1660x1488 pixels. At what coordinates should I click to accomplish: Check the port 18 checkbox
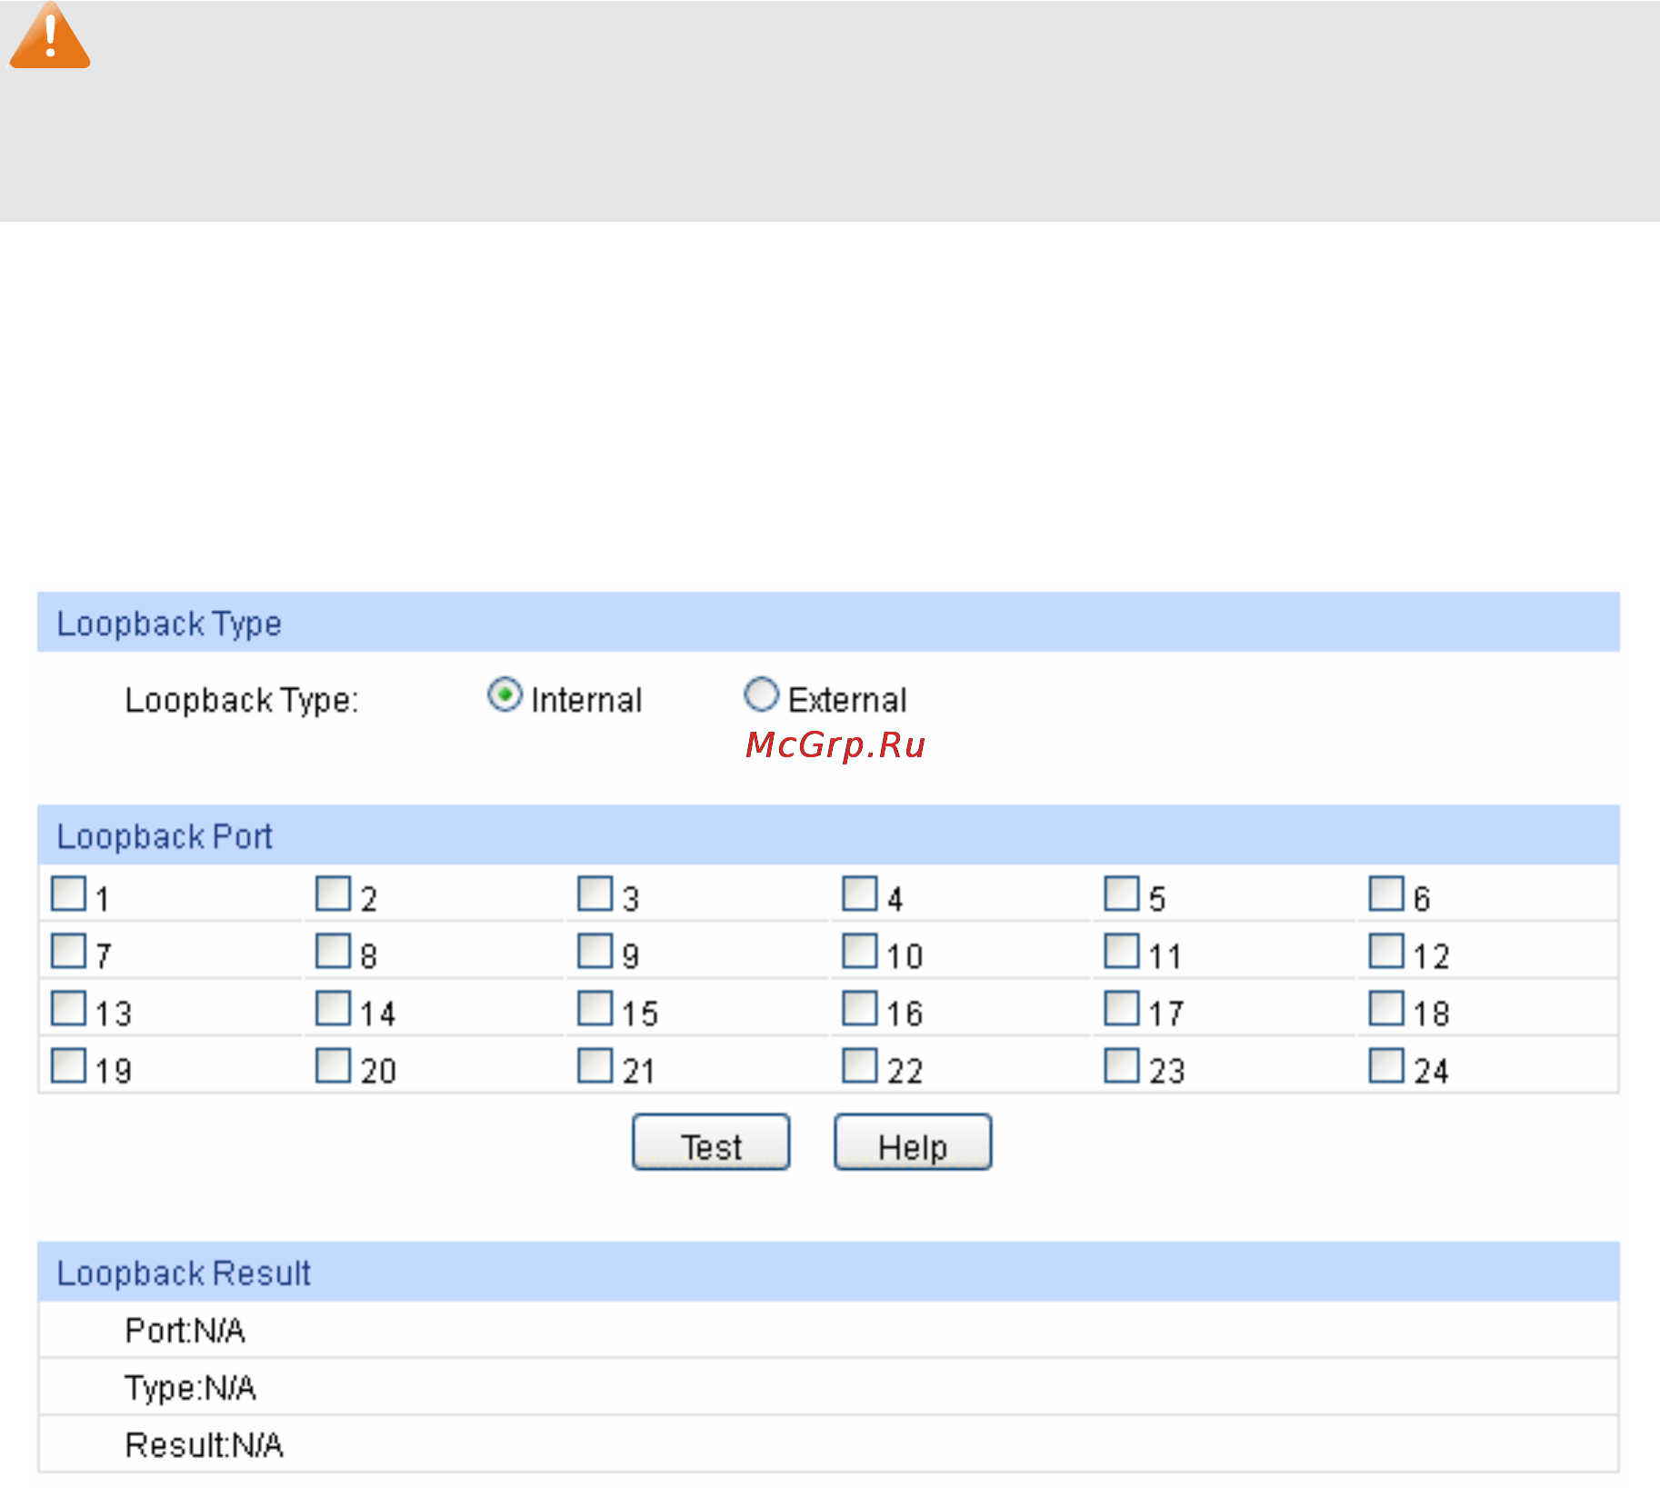[1386, 1008]
